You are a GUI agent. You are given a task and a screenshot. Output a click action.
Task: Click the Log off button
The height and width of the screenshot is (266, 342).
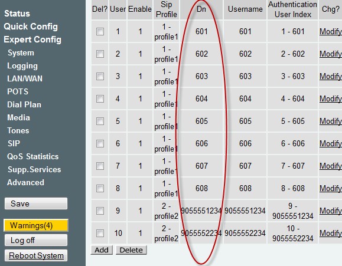click(36, 240)
